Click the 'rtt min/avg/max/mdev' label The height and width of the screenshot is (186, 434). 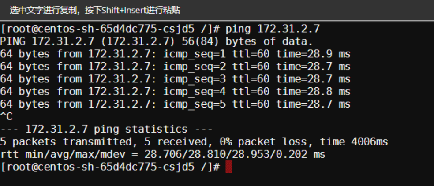click(x=63, y=155)
